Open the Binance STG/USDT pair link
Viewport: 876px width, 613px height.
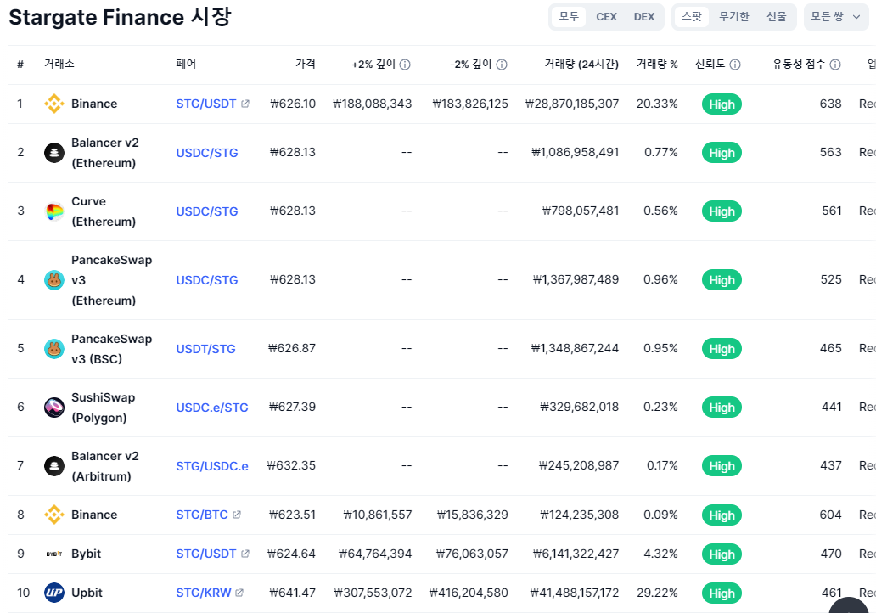(x=206, y=104)
